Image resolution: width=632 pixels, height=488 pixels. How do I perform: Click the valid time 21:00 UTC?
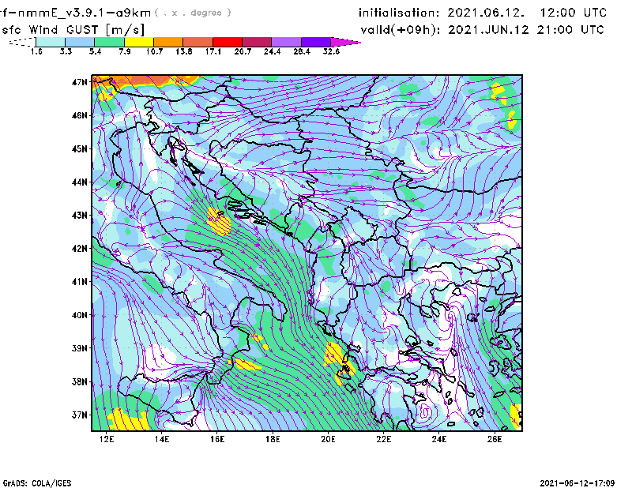[570, 30]
